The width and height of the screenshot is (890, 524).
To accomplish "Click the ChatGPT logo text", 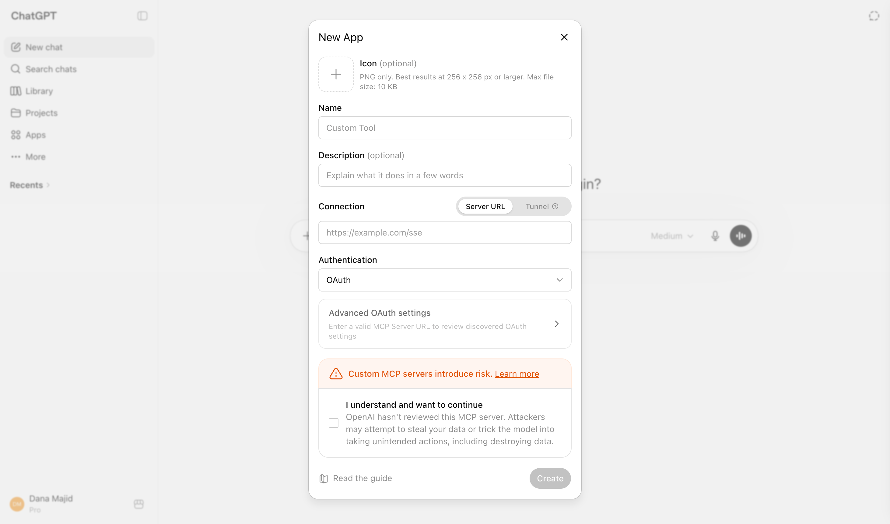I will coord(34,16).
